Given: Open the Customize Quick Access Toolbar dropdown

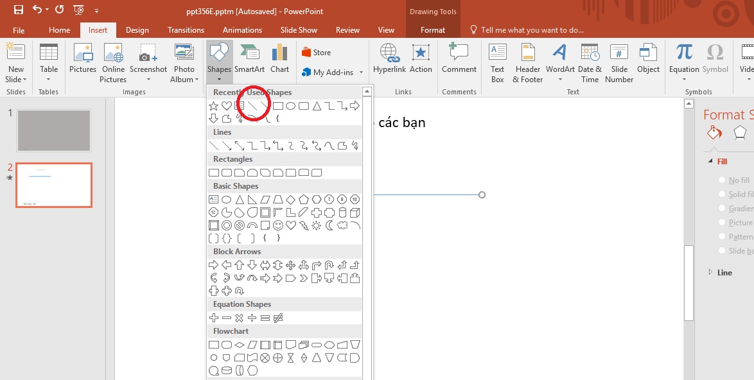Looking at the screenshot, I should coord(96,10).
